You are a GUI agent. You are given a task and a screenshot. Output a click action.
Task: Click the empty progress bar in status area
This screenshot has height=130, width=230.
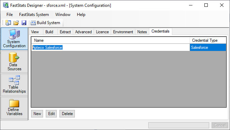(179, 125)
